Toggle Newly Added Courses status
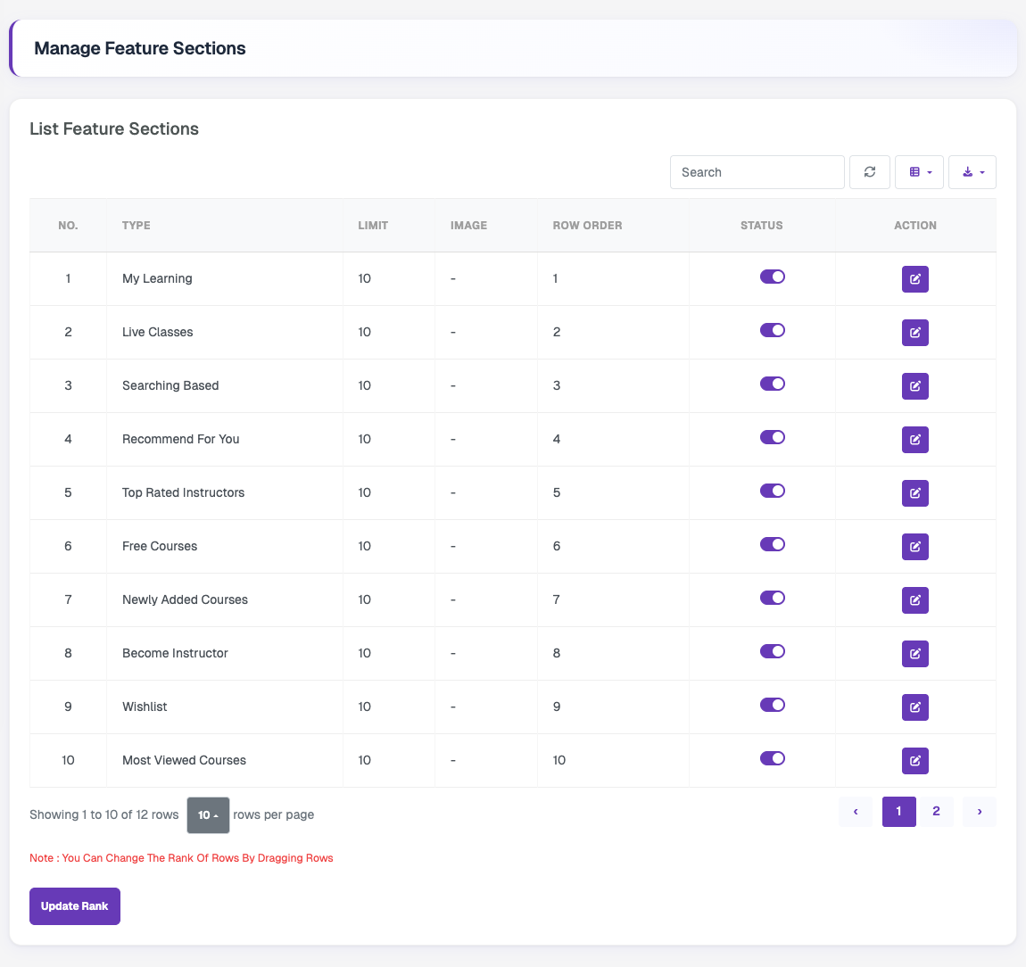This screenshot has height=967, width=1026. click(772, 598)
